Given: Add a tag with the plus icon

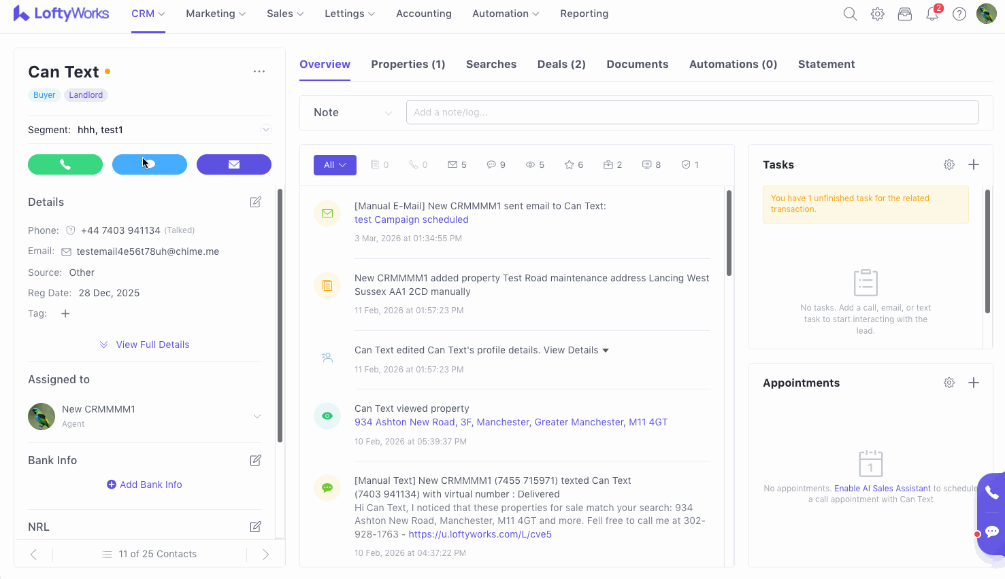Looking at the screenshot, I should click(65, 313).
